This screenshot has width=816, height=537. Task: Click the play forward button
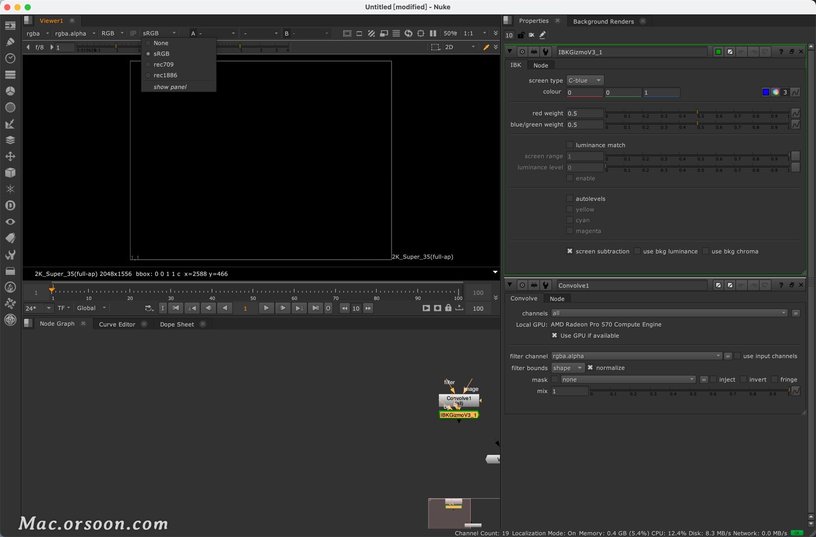[266, 308]
